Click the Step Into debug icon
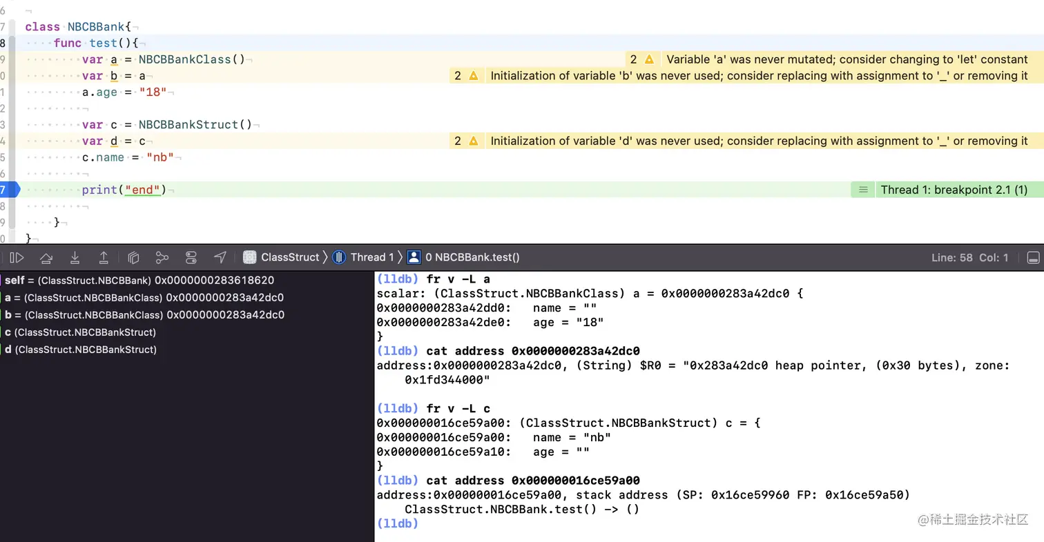1044x542 pixels. point(75,257)
